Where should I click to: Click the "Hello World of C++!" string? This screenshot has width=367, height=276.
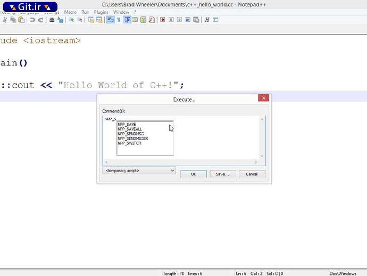119,85
